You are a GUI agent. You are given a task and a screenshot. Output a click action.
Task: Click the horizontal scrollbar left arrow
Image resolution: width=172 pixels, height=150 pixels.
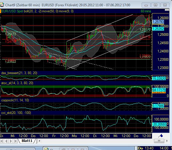coord(39,141)
